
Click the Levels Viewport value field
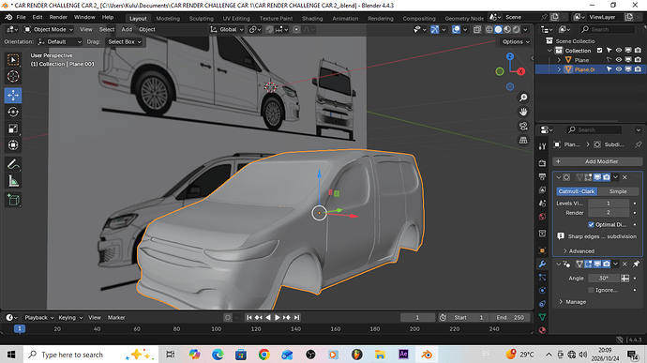[x=609, y=204]
